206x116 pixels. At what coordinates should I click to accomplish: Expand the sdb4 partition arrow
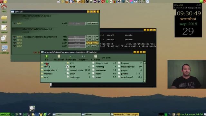(14, 46)
